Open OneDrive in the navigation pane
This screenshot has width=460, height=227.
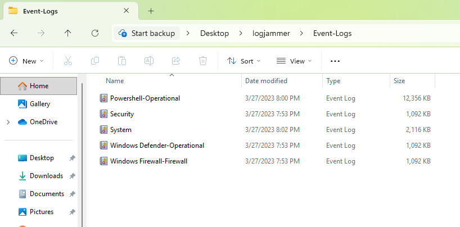[43, 122]
